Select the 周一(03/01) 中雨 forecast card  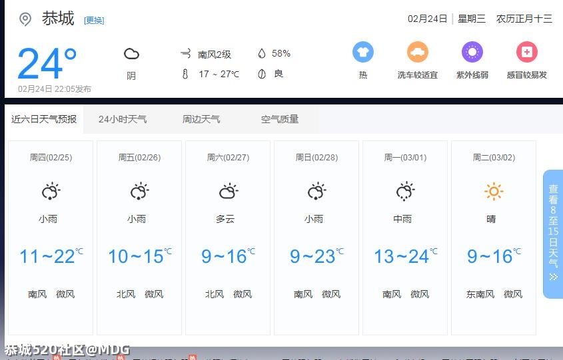[405, 237]
